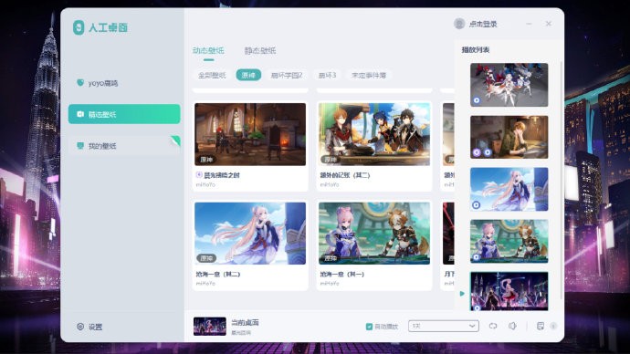
Task: Select the 全部壁纸 filter
Action: [x=212, y=75]
